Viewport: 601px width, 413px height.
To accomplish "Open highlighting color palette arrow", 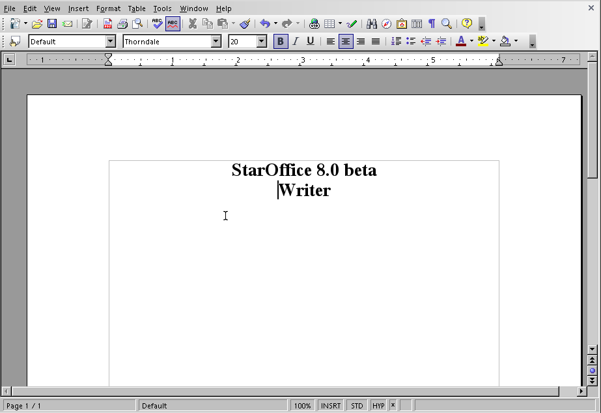I will click(494, 41).
